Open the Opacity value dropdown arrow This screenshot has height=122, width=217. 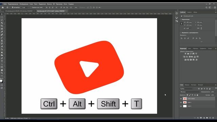tap(215, 92)
